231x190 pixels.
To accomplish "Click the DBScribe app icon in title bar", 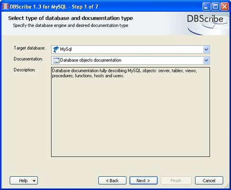I will point(5,6).
